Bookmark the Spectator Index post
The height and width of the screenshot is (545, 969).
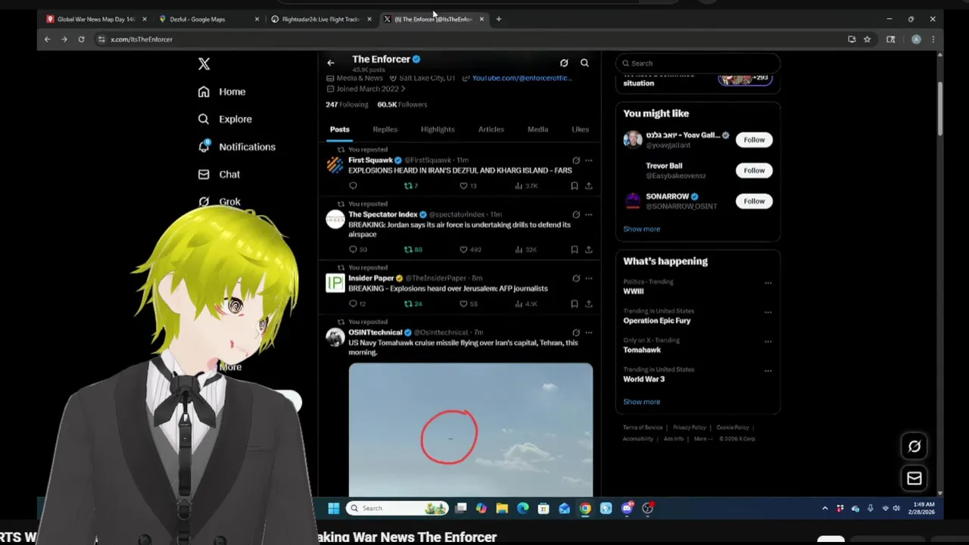coord(575,249)
